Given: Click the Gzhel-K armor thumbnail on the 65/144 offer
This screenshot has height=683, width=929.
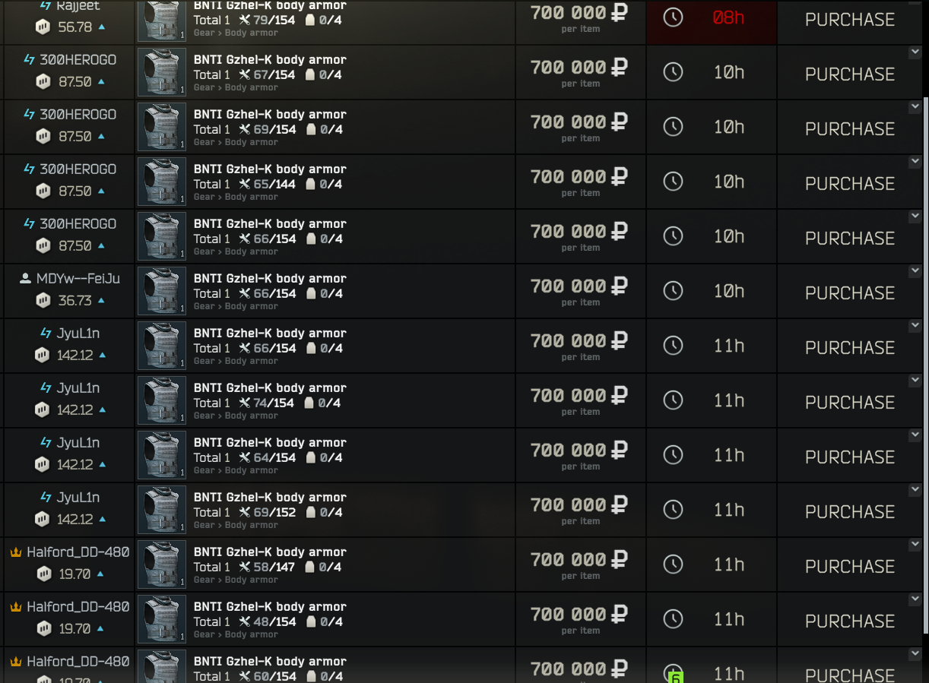Looking at the screenshot, I should (162, 182).
